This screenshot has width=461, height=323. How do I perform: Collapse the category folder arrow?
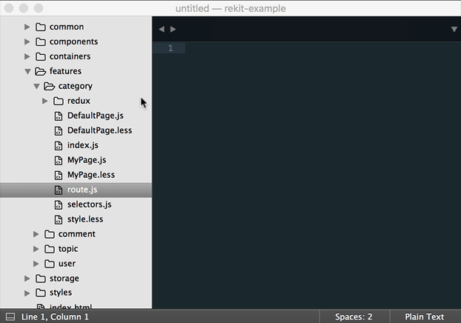pos(36,86)
